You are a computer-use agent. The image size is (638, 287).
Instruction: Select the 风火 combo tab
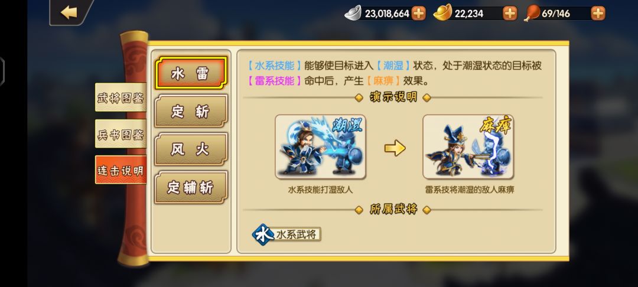[190, 149]
